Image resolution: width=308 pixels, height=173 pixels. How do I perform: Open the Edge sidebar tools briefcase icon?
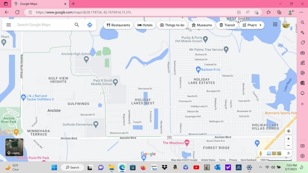tap(302, 52)
